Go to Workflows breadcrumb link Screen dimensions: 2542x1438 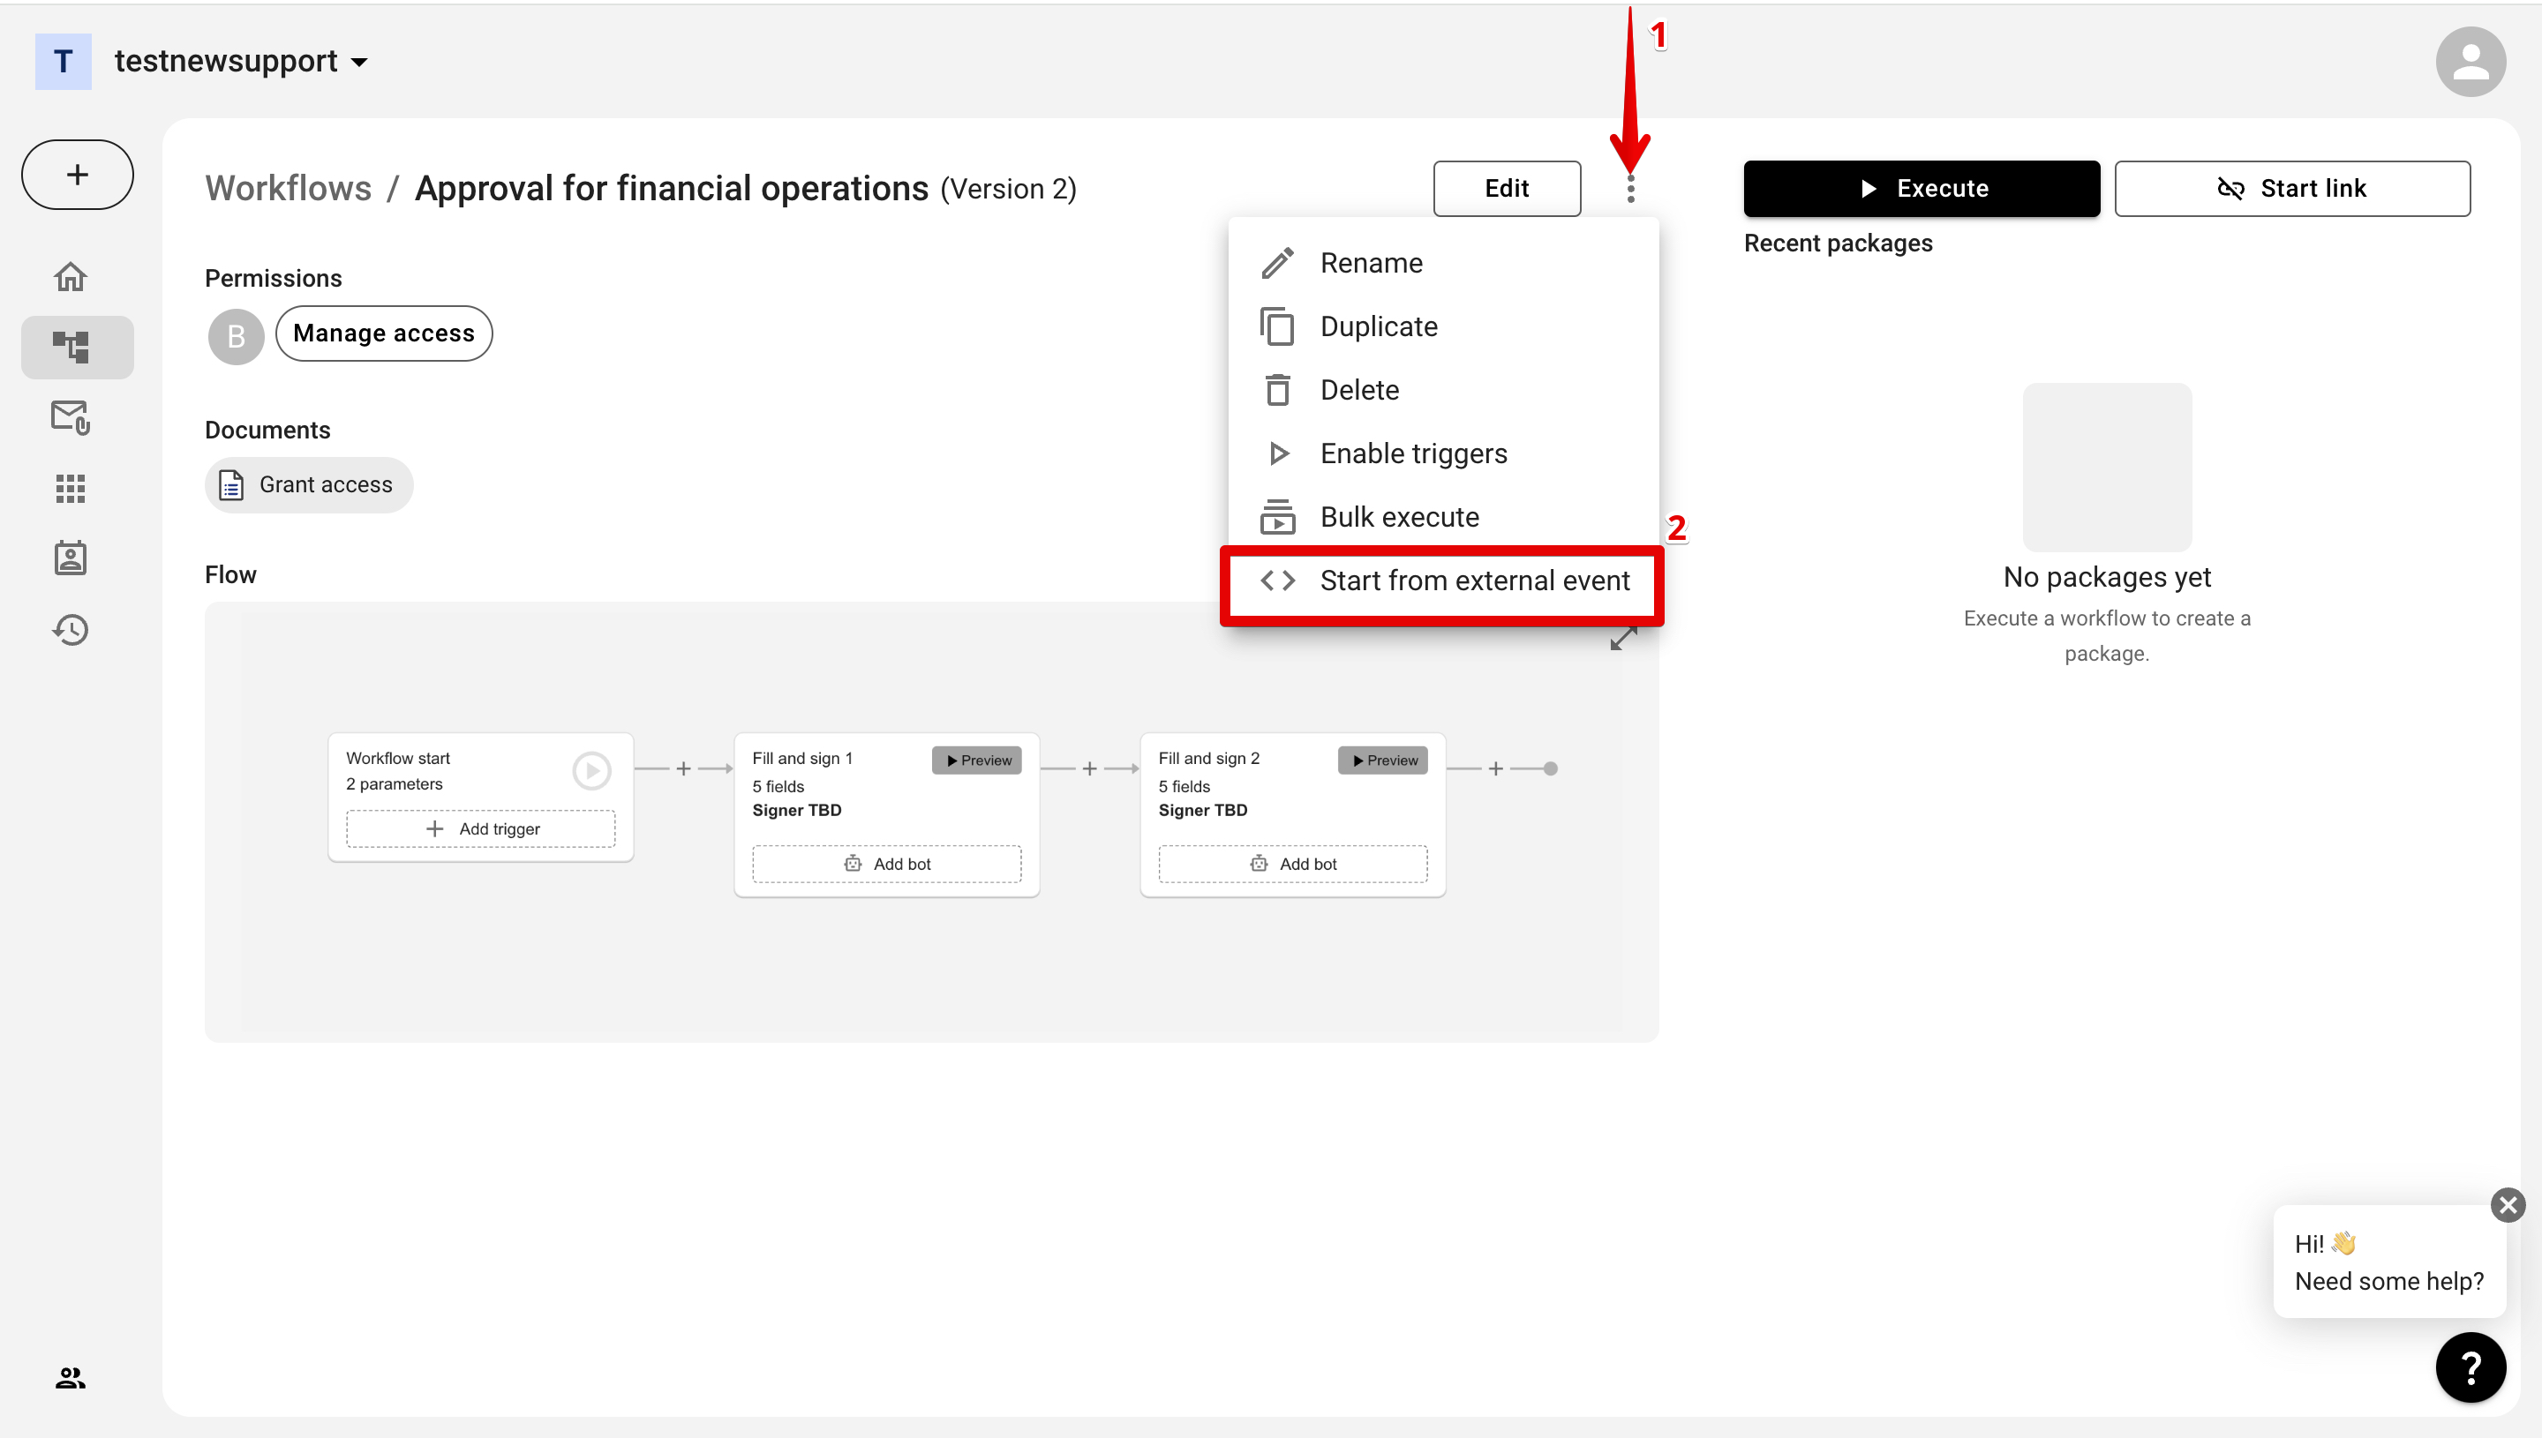(x=289, y=189)
